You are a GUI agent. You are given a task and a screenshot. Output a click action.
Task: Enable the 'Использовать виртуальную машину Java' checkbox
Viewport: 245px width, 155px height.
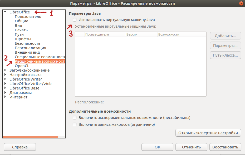[75, 19]
